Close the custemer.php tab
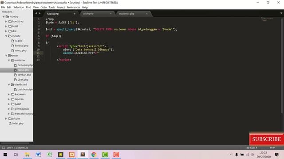This screenshot has width=284, height=159. pos(147,14)
